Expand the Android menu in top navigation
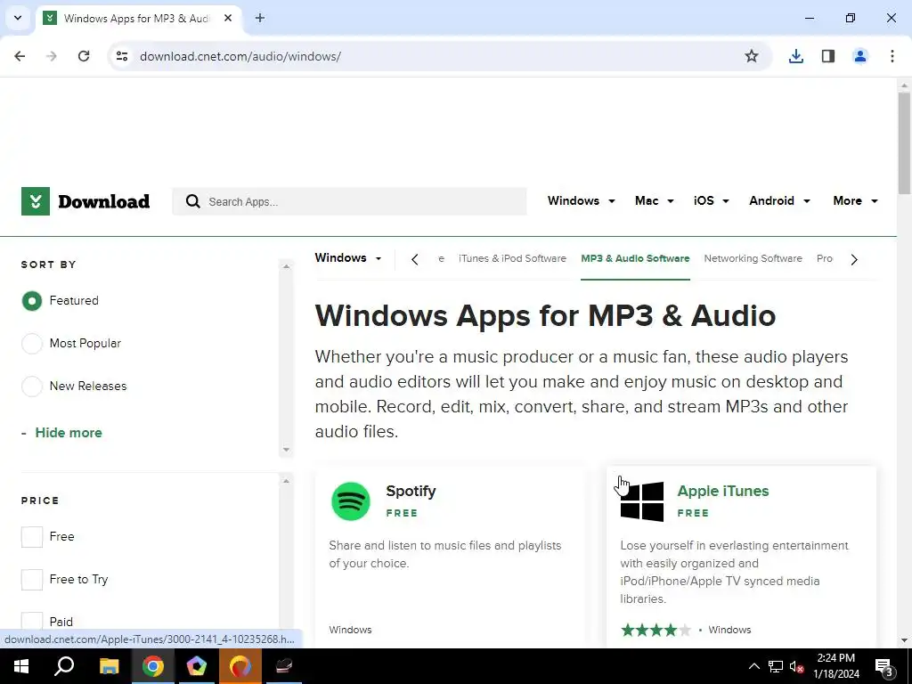The height and width of the screenshot is (684, 912). point(779,200)
